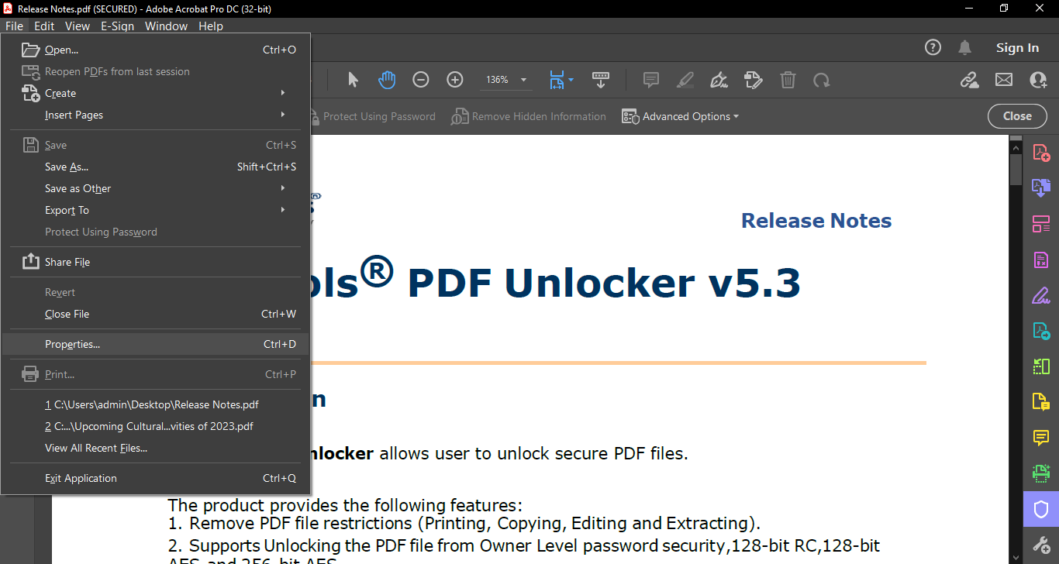Open the E-Sign menu

point(117,26)
